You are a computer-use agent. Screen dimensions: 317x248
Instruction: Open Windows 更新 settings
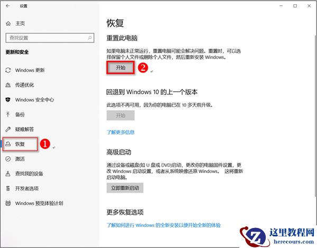click(x=30, y=70)
